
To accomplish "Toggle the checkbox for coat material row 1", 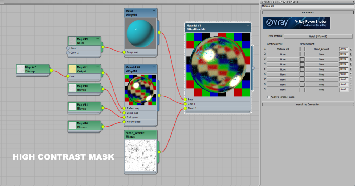I will 302,49.
